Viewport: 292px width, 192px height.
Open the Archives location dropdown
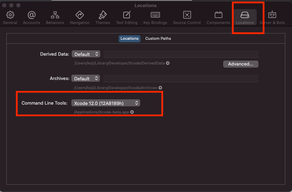86,79
